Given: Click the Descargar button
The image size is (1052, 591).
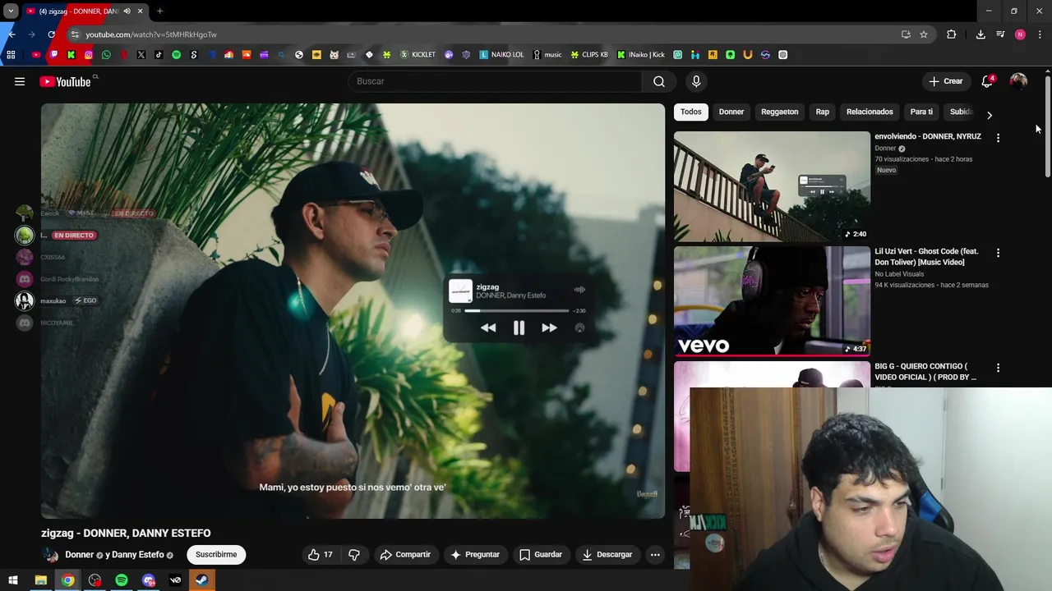Looking at the screenshot, I should (607, 555).
